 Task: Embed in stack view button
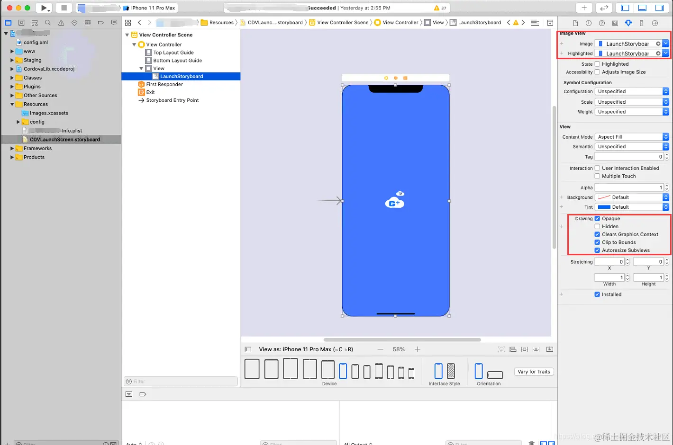[x=550, y=349]
